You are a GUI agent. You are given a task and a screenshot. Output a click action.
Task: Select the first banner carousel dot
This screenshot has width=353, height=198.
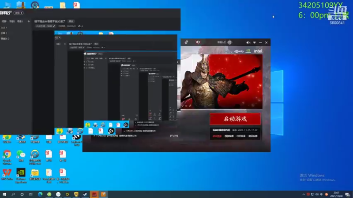pos(182,106)
